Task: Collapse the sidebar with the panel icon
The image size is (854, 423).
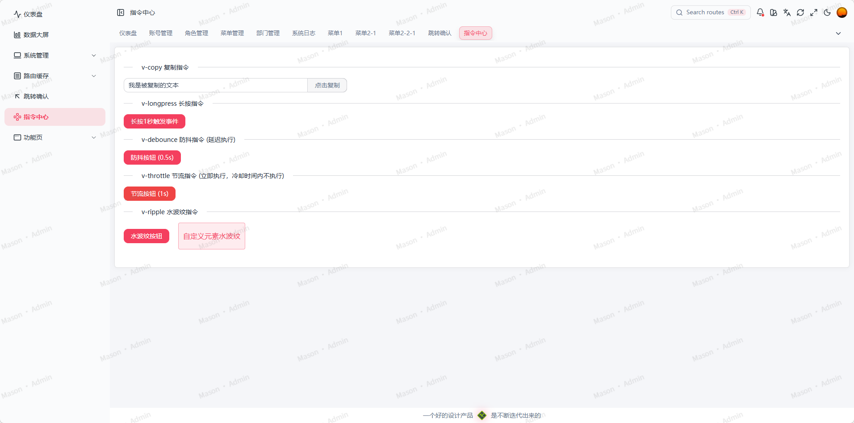Action: click(121, 12)
